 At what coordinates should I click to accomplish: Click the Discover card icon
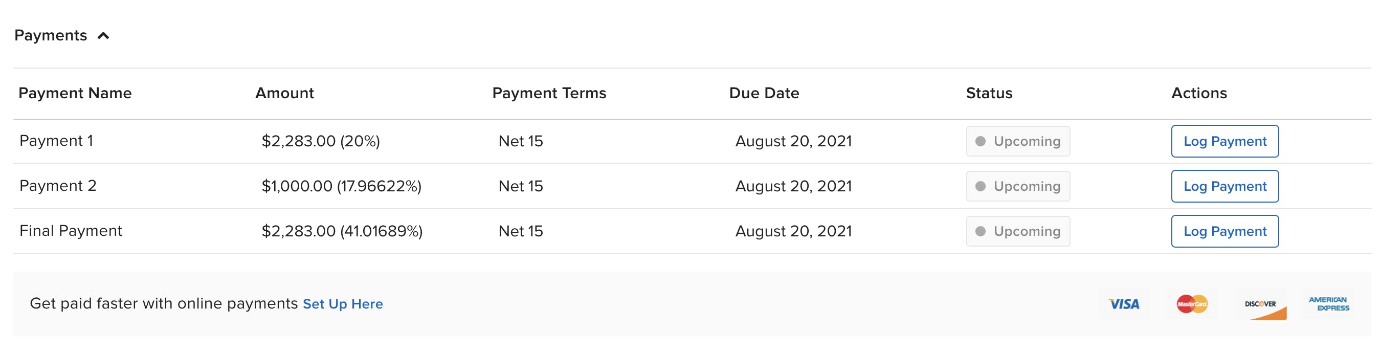coord(1260,304)
